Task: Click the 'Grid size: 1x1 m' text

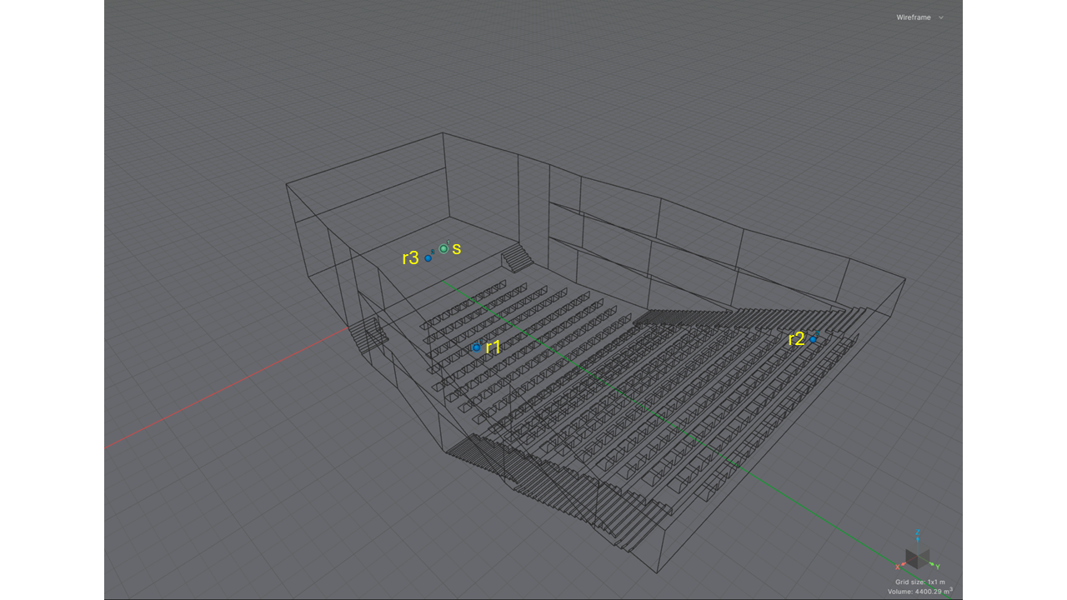Action: (x=920, y=582)
